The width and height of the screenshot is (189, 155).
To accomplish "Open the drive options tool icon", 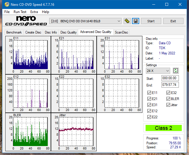I will 127,21.
